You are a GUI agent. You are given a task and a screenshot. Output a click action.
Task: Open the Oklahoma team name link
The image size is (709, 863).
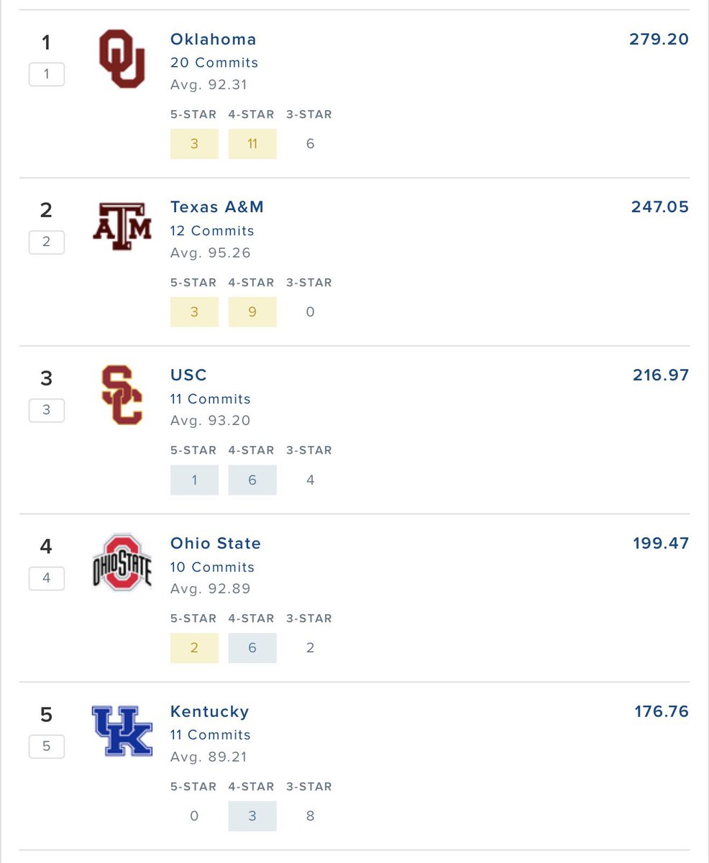(x=213, y=39)
